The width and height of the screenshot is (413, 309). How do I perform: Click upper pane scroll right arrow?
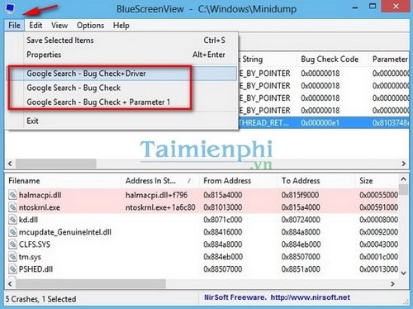(404, 164)
